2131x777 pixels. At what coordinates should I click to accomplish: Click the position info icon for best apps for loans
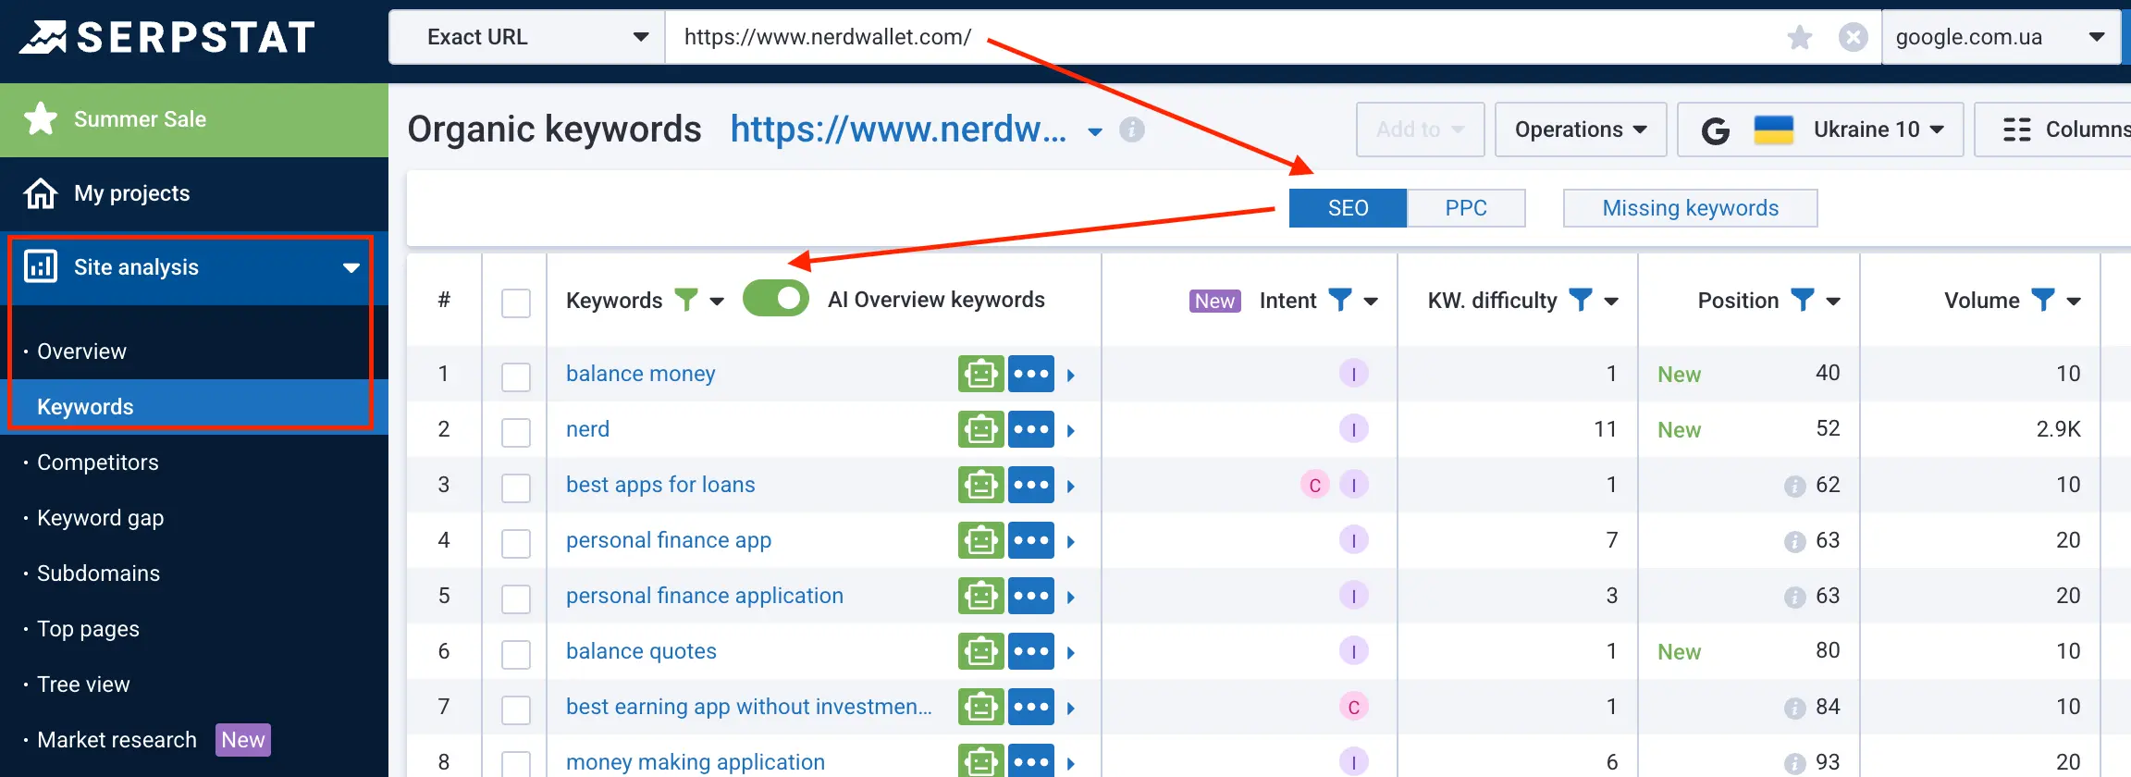tap(1794, 486)
